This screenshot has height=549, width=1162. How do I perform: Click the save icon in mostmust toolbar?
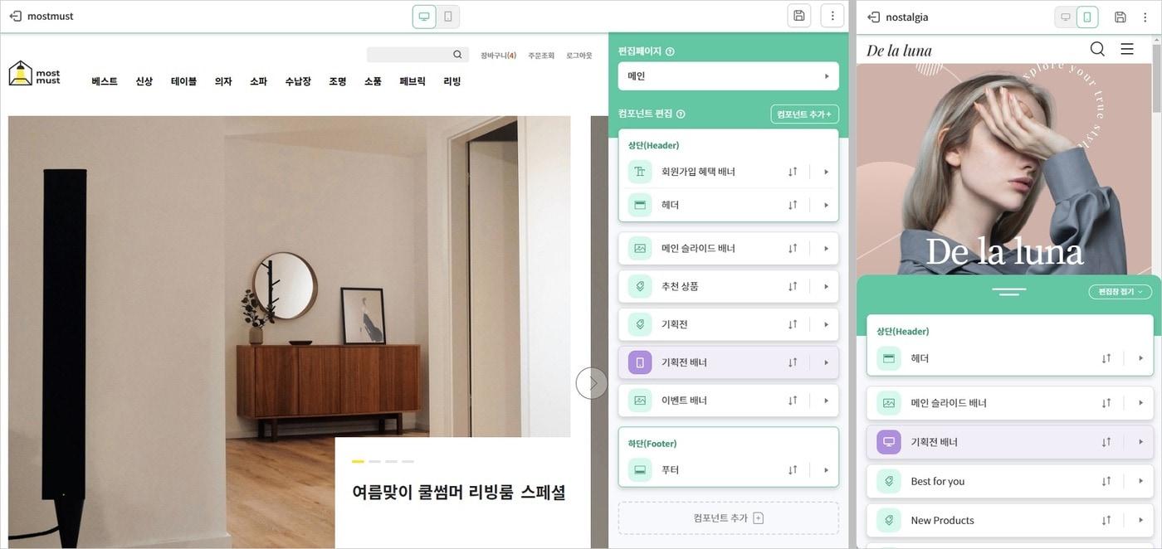click(x=798, y=16)
